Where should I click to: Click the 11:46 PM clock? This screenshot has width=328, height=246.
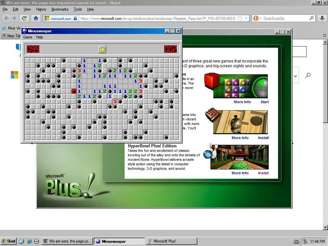(x=317, y=242)
